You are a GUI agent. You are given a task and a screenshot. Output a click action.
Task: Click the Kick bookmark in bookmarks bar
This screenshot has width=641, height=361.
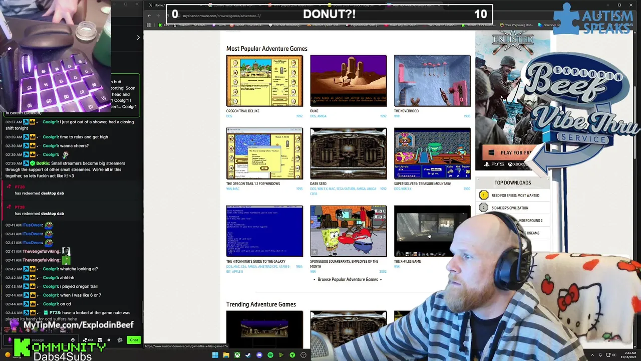(x=163, y=25)
